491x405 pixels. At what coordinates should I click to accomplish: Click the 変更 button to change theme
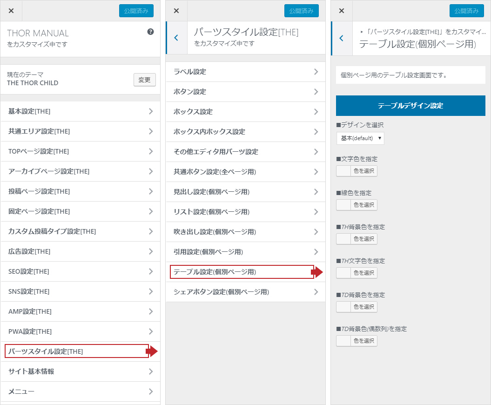pos(144,80)
